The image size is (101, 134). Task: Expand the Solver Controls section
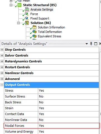coord(2,55)
